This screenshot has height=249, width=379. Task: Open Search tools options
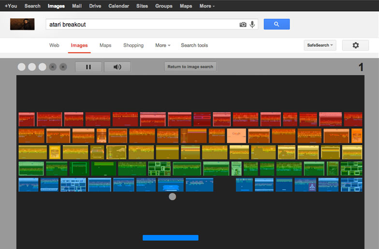[194, 45]
